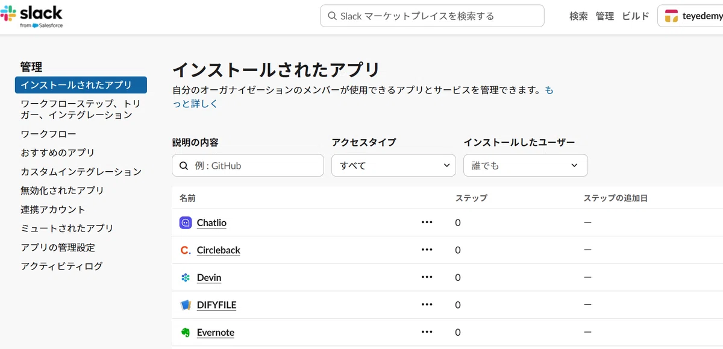Open カスタムインテグレーション in the sidebar
Image resolution: width=723 pixels, height=349 pixels.
coord(81,172)
